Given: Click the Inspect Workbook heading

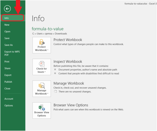Looking at the screenshot, I should [x=68, y=62].
